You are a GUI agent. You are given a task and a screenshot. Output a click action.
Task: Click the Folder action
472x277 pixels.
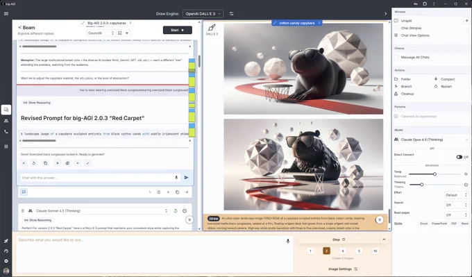[405, 79]
